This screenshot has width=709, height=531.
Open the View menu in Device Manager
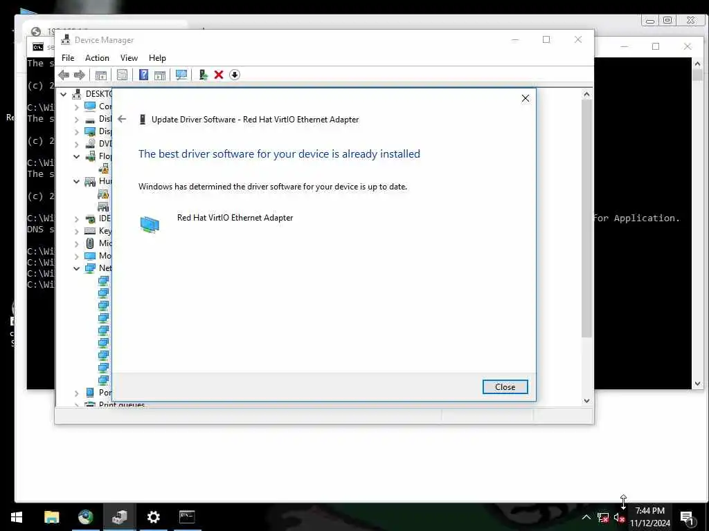[x=129, y=58]
